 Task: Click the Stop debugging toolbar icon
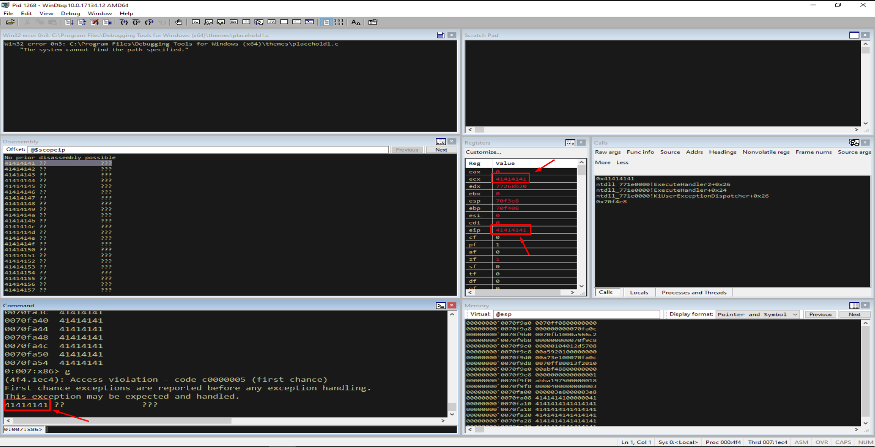point(95,22)
